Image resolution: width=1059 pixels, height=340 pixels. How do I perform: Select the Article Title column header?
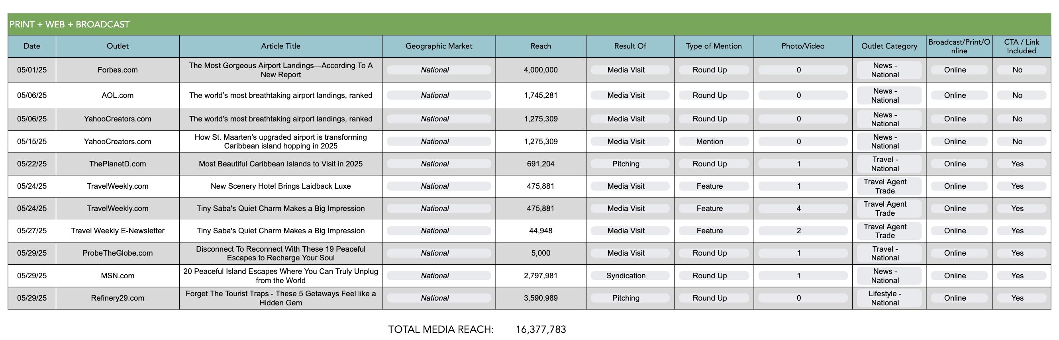pyautogui.click(x=281, y=47)
